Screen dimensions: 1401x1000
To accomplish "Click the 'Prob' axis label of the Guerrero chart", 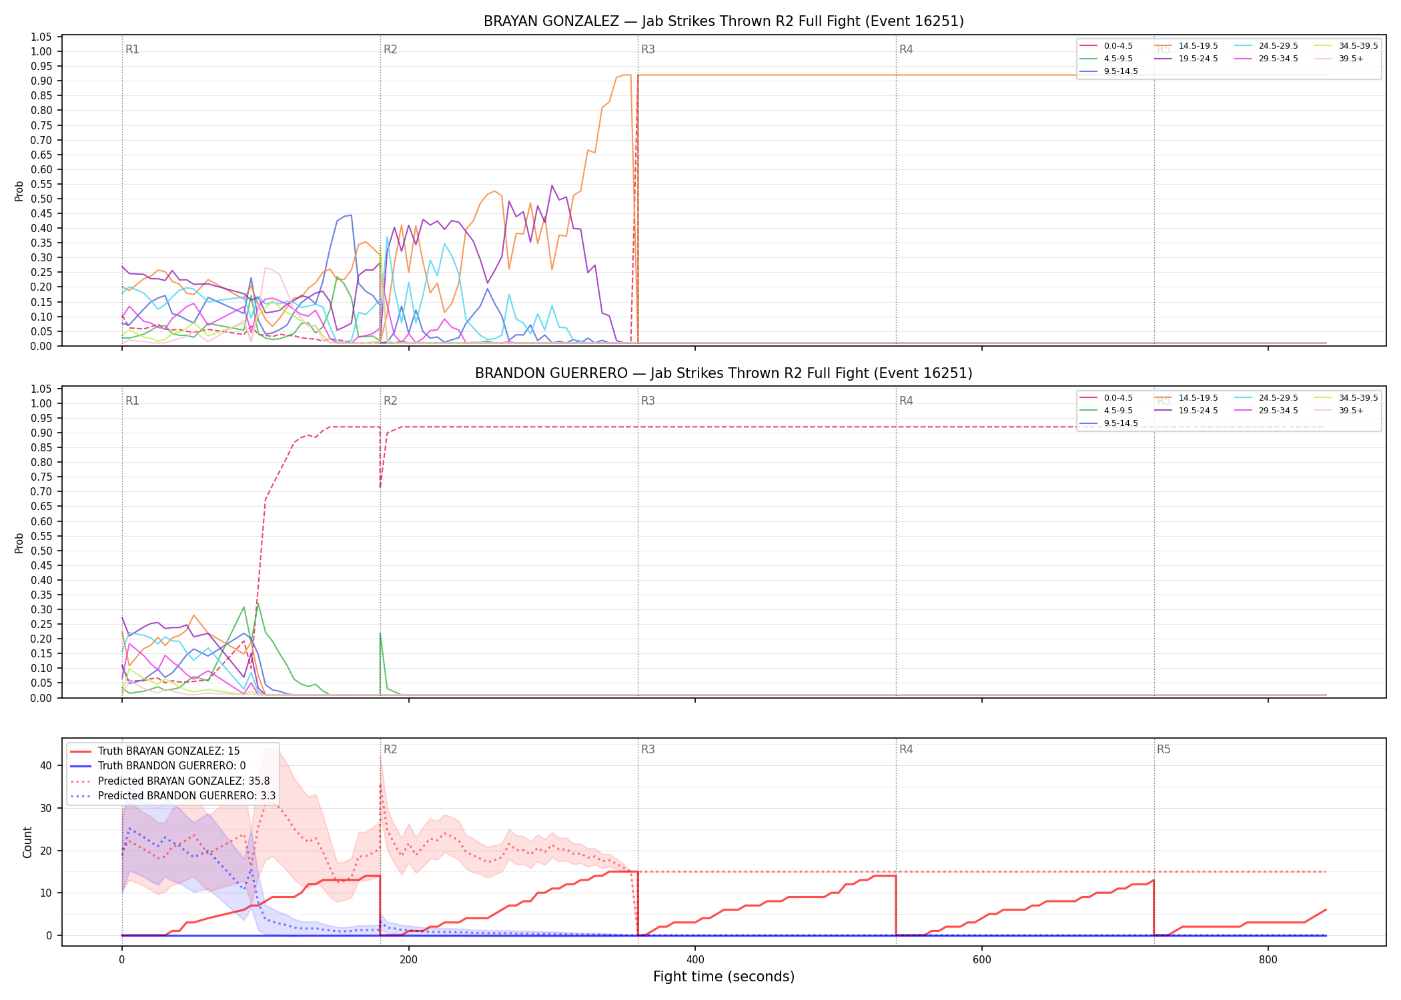I will pyautogui.click(x=19, y=543).
